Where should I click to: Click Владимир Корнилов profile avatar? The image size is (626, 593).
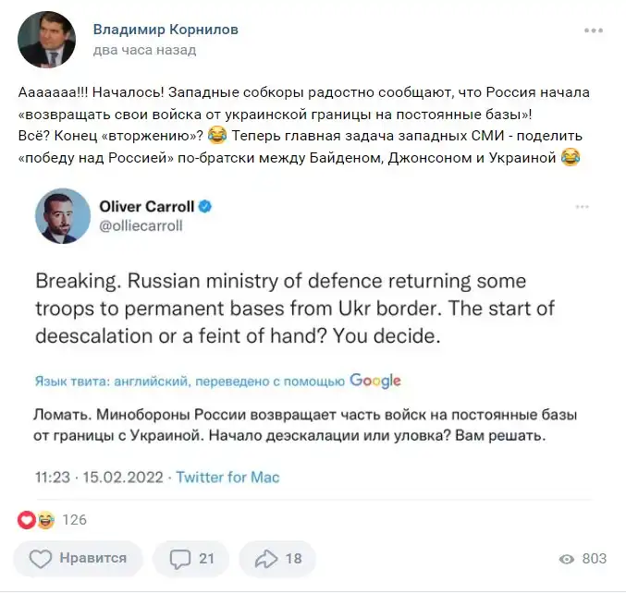coord(46,39)
